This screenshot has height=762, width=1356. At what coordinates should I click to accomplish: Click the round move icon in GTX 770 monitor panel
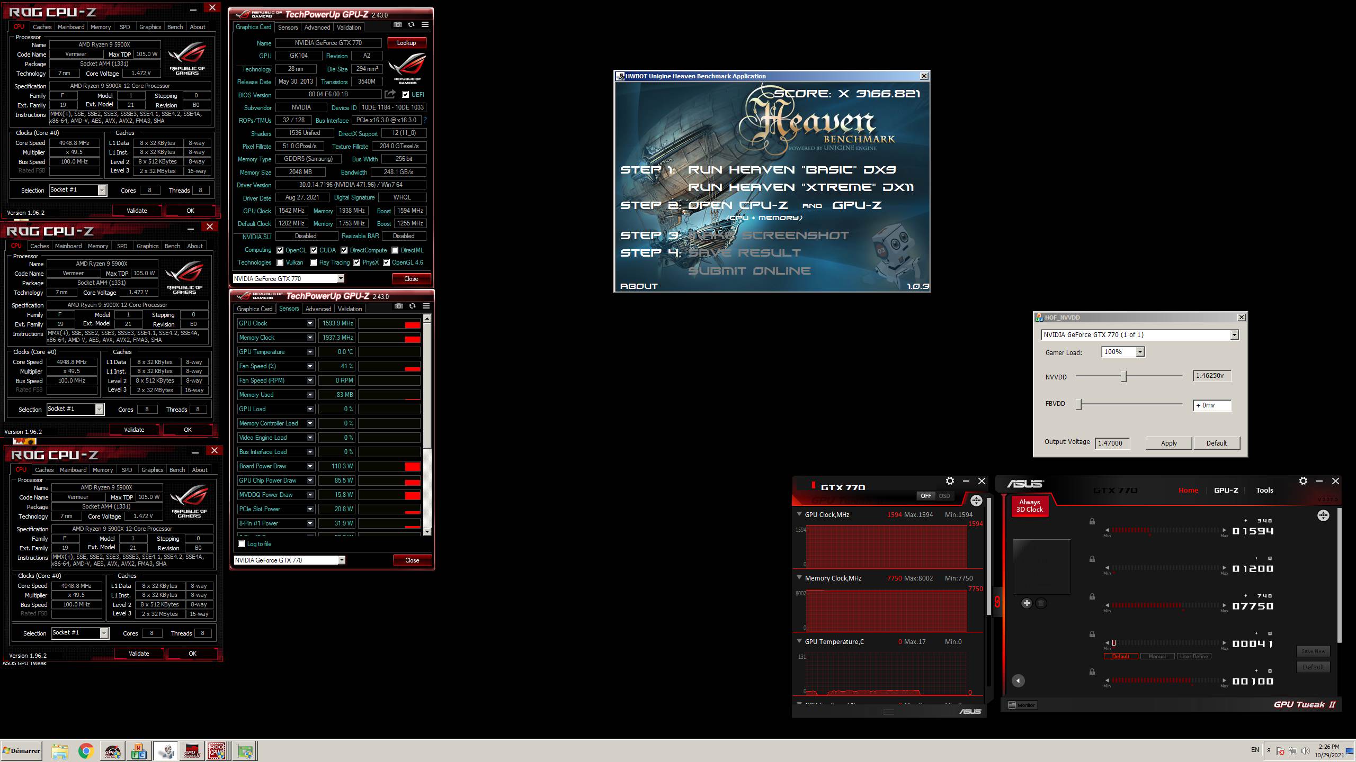pos(976,501)
